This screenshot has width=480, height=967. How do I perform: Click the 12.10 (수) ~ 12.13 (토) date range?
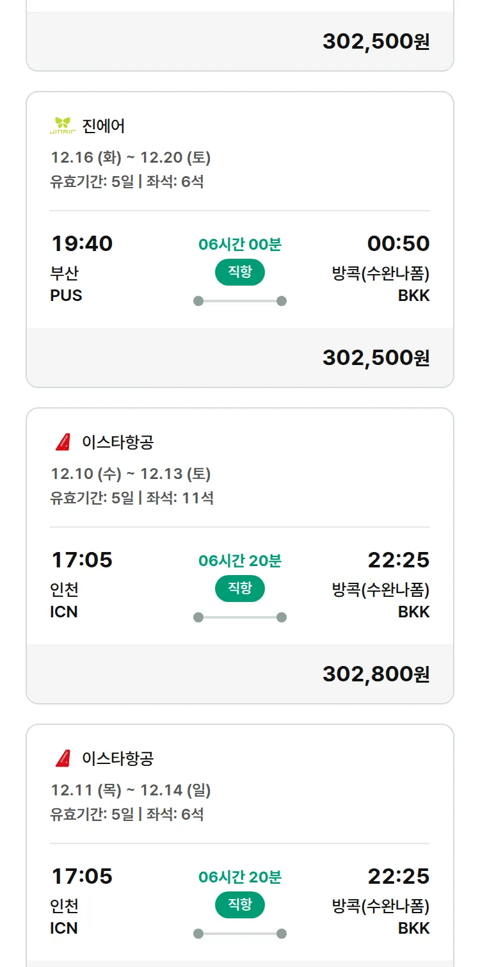(x=131, y=474)
